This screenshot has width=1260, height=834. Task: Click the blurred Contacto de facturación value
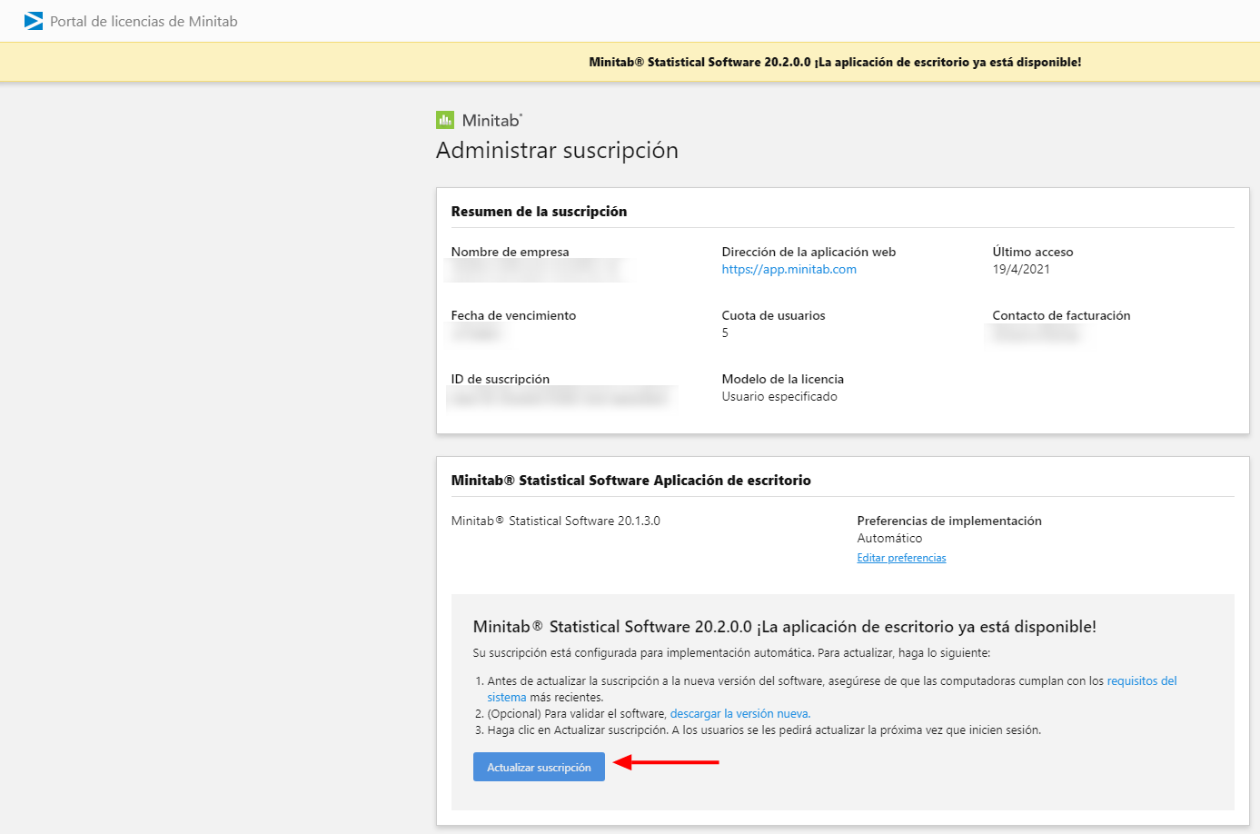[1036, 333]
